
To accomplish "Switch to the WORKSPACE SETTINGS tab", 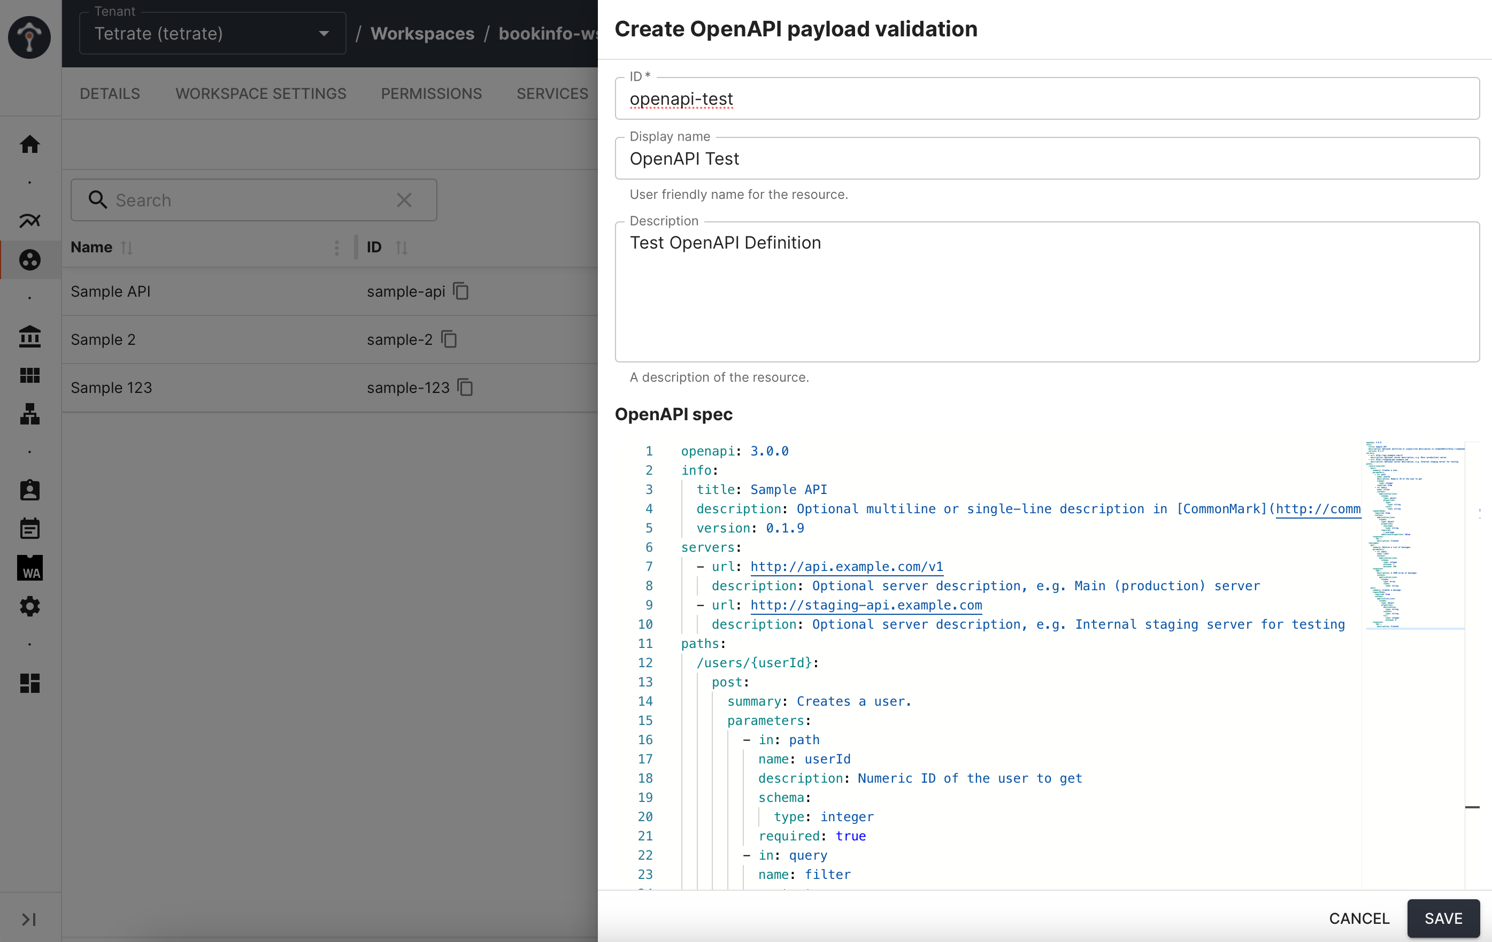I will [261, 94].
